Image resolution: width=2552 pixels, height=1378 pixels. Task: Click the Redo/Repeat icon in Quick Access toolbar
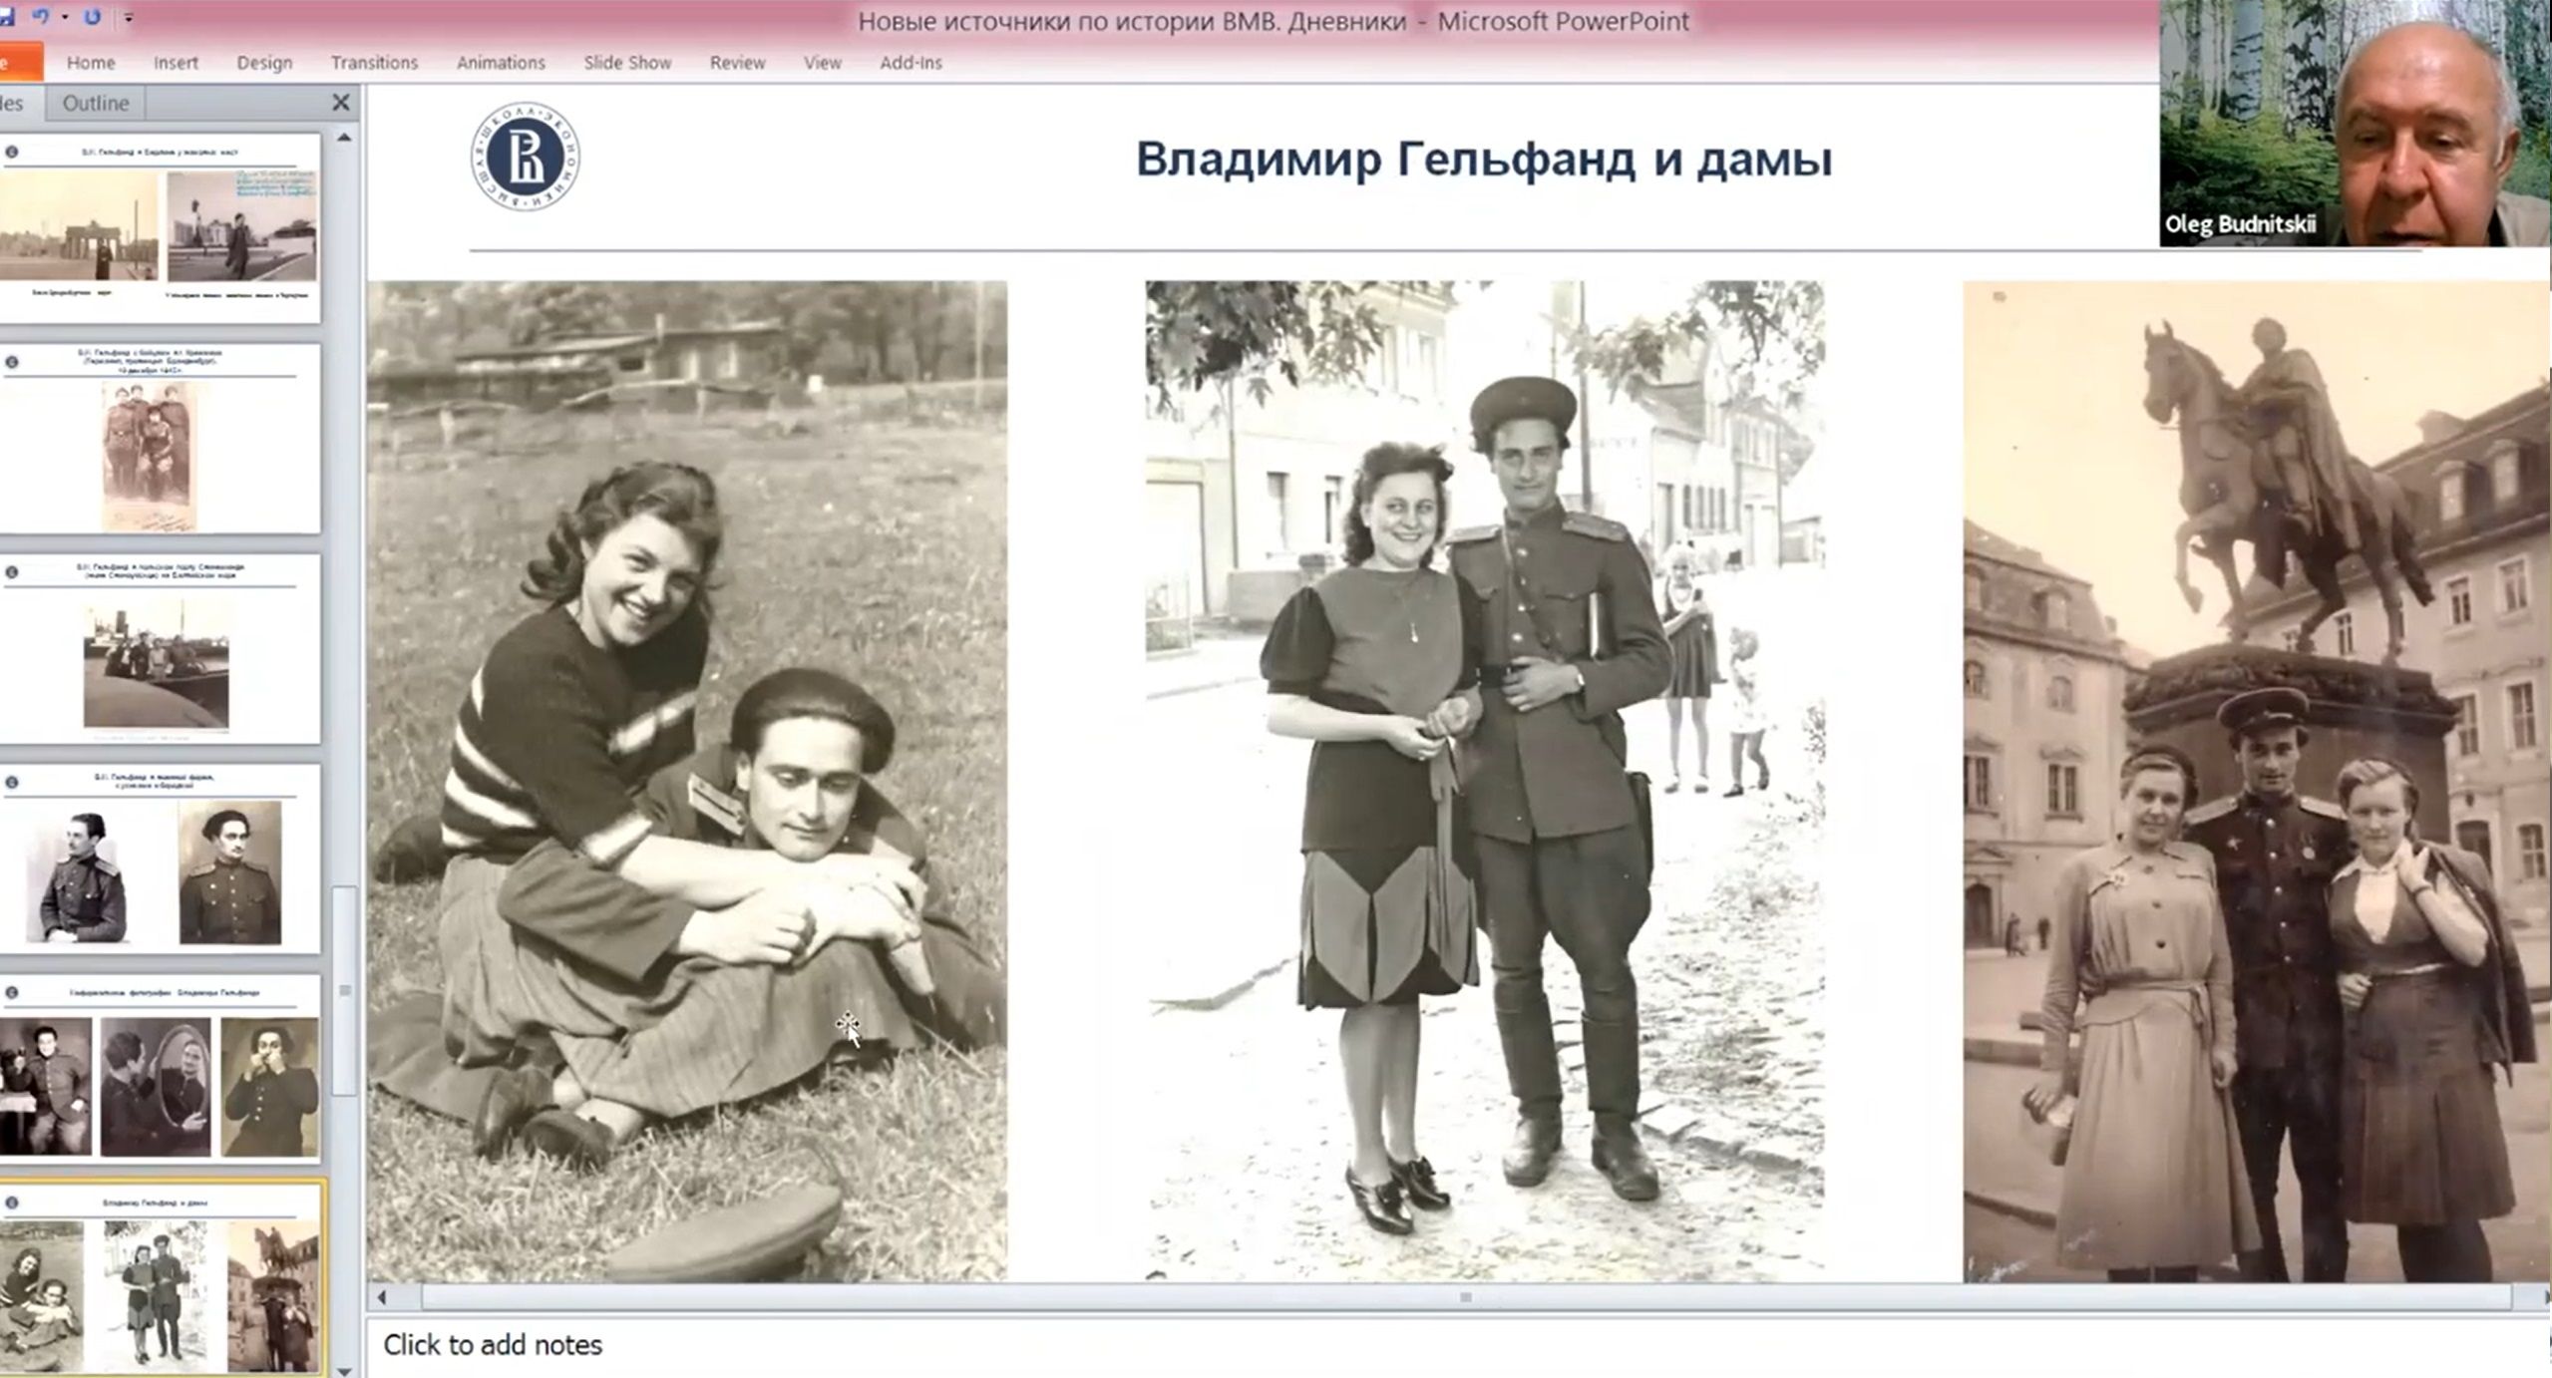click(x=92, y=17)
